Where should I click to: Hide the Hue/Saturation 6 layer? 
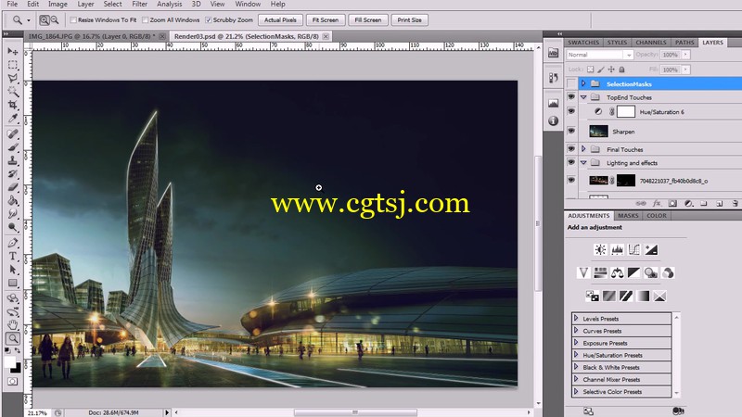click(x=571, y=111)
